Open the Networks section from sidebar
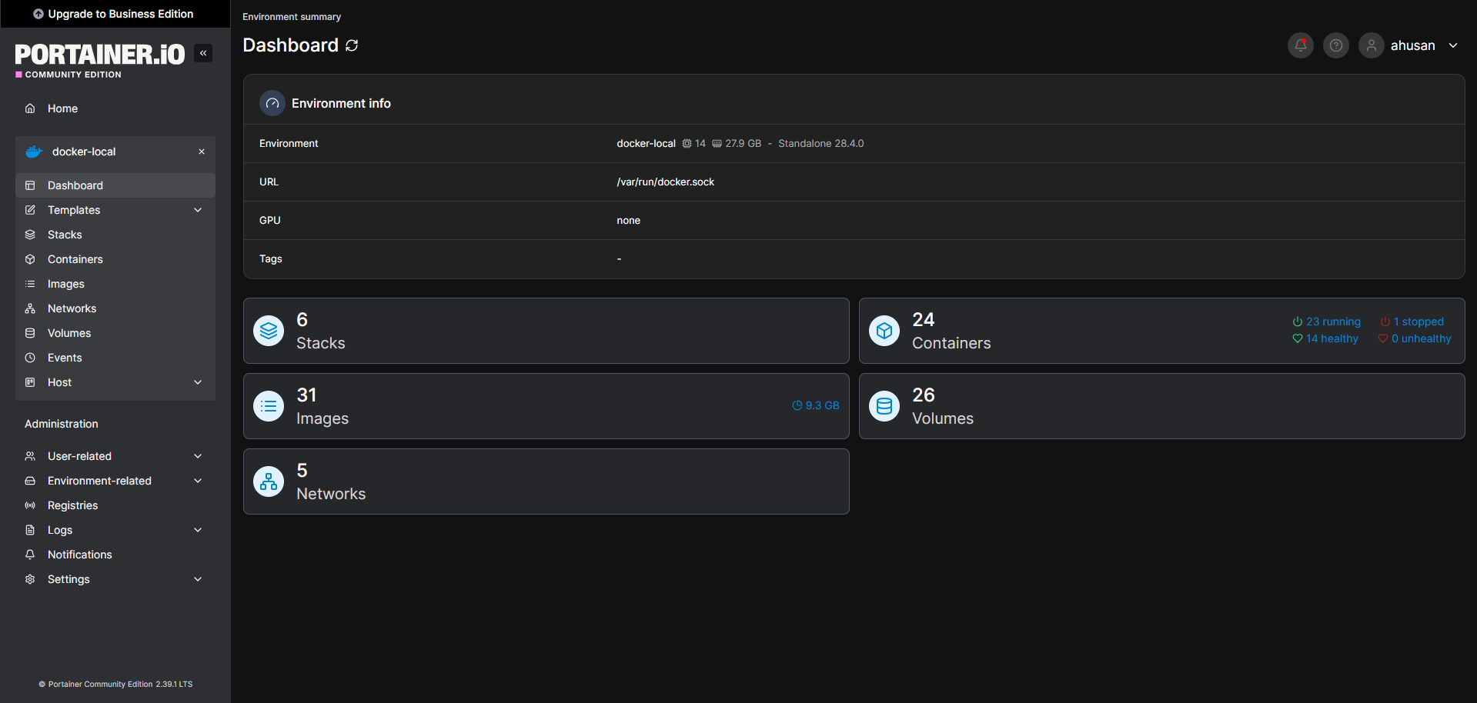This screenshot has width=1477, height=703. [71, 308]
